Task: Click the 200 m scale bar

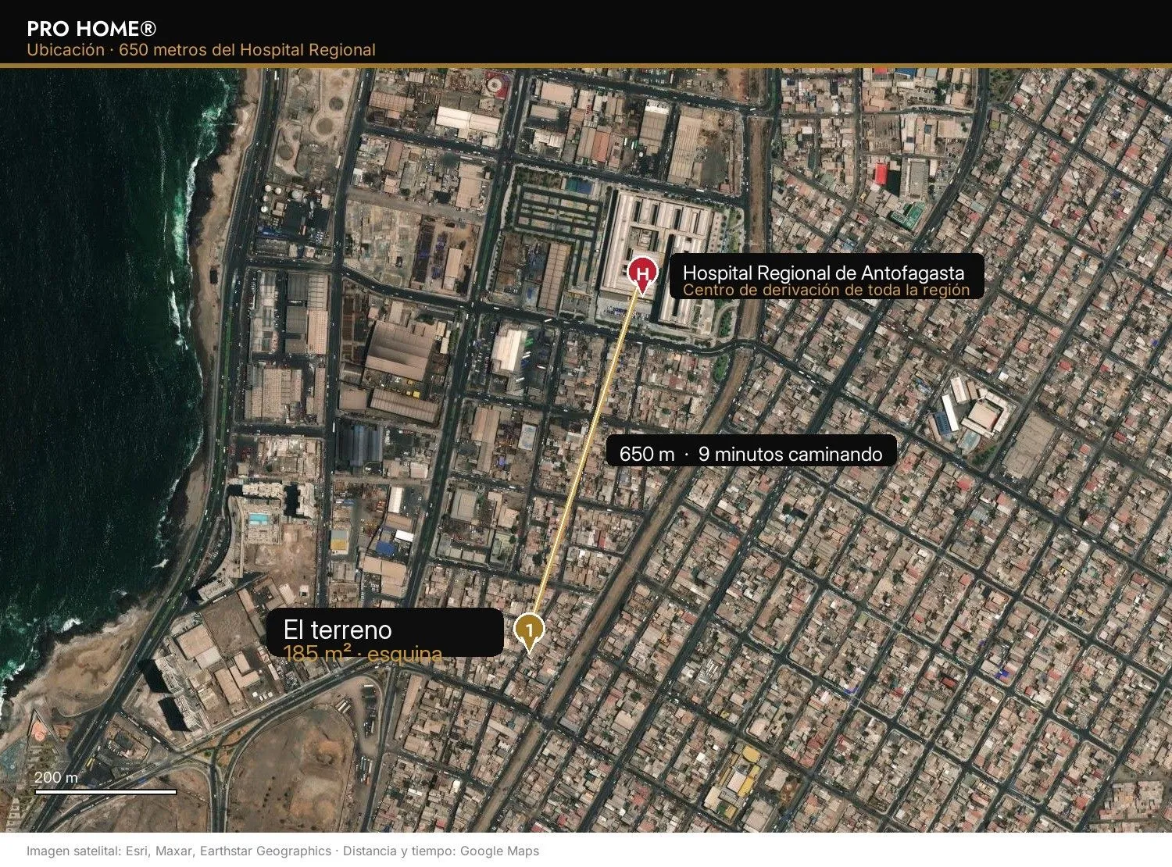Action: tap(105, 791)
